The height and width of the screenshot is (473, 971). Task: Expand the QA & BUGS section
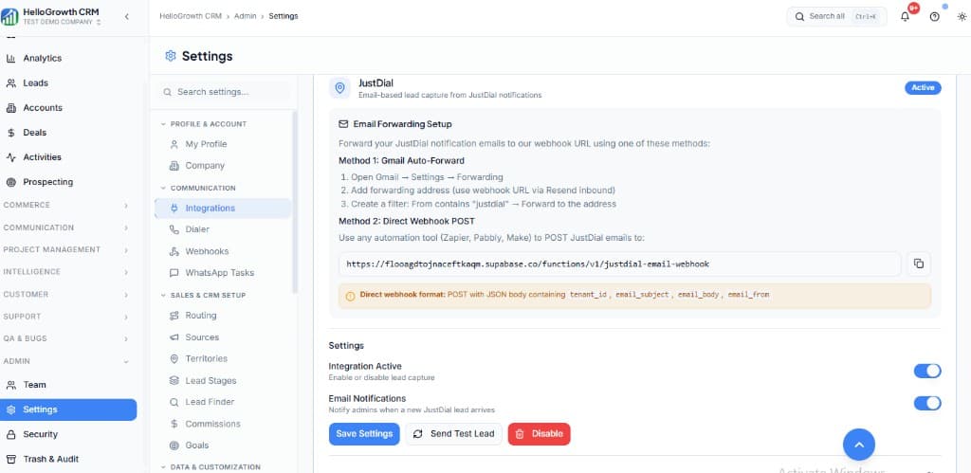pyautogui.click(x=67, y=338)
